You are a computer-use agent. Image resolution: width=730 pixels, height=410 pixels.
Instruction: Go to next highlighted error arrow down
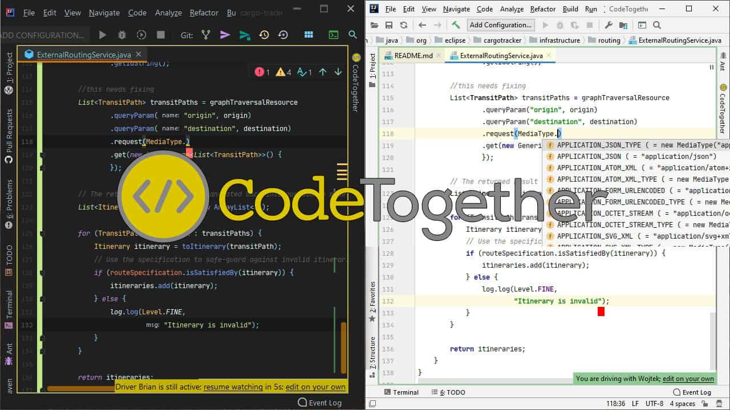pos(338,72)
